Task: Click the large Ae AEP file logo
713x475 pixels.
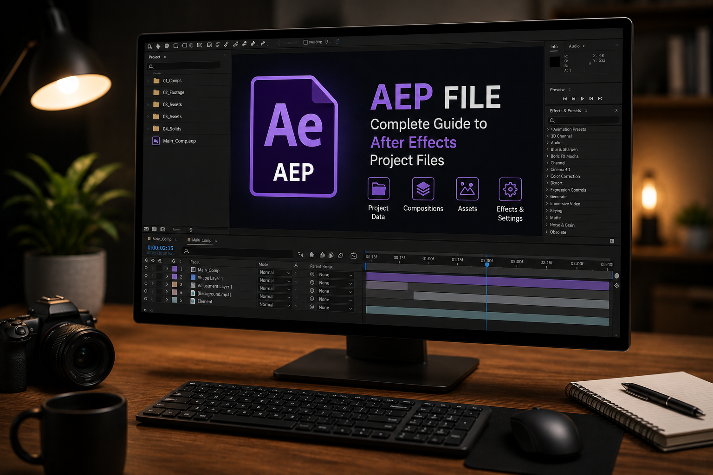Action: (294, 136)
